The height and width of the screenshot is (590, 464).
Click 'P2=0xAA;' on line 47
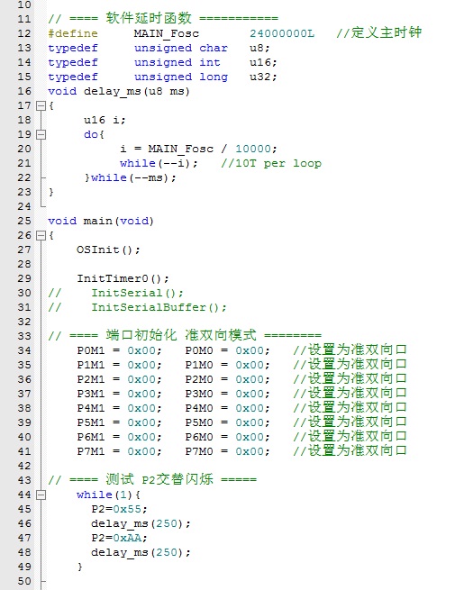(119, 538)
